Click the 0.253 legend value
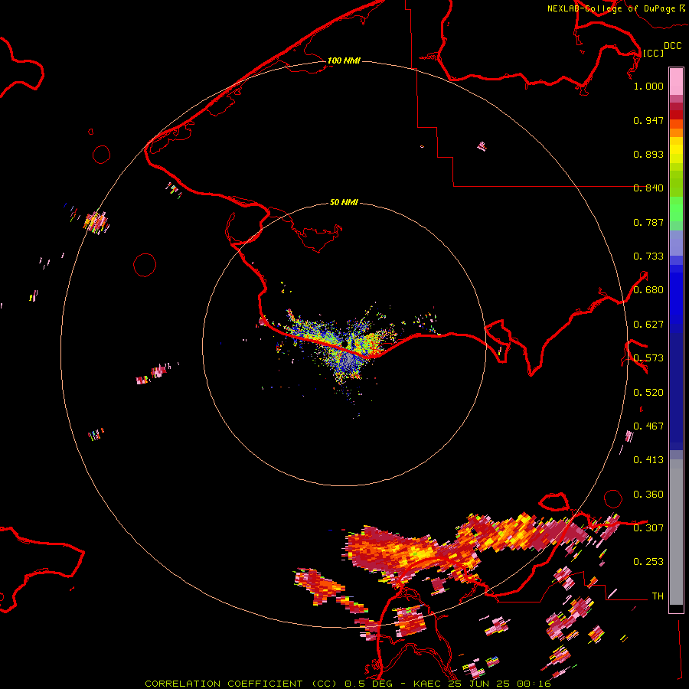The width and height of the screenshot is (689, 689). pyautogui.click(x=648, y=562)
